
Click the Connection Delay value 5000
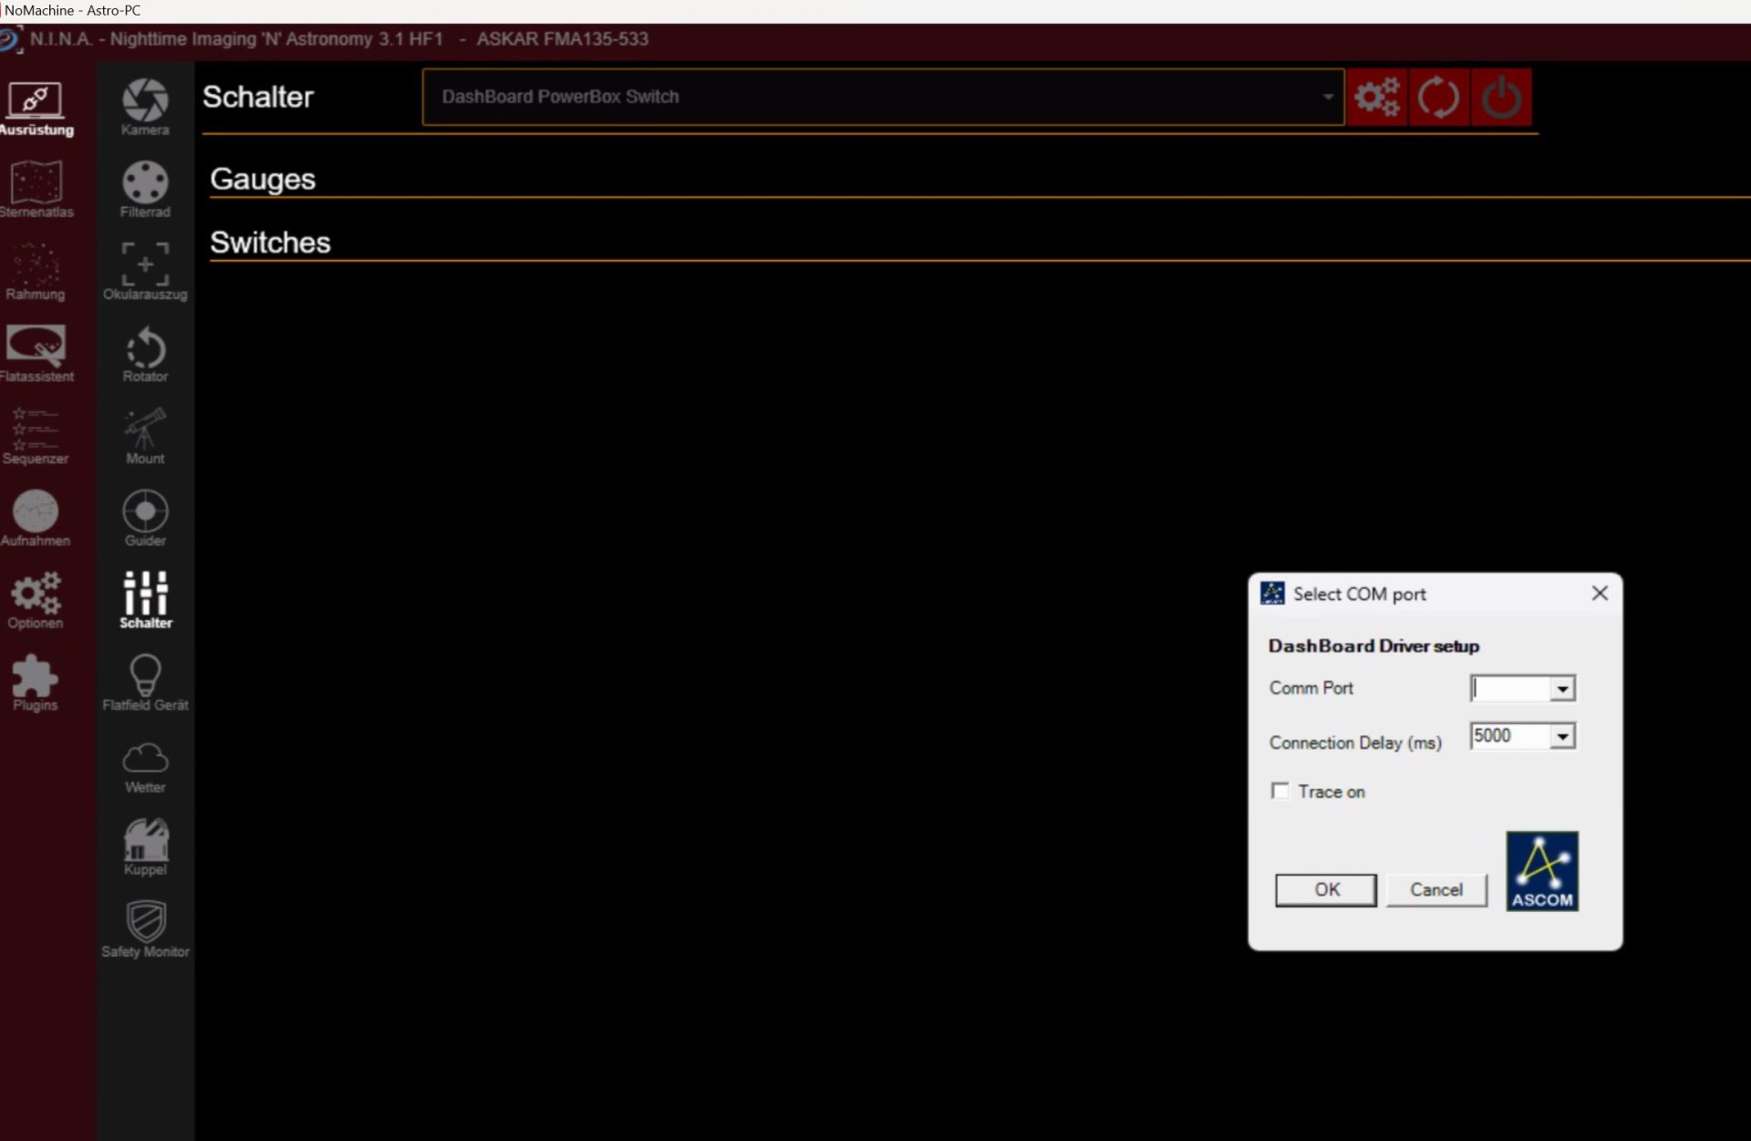point(1493,736)
